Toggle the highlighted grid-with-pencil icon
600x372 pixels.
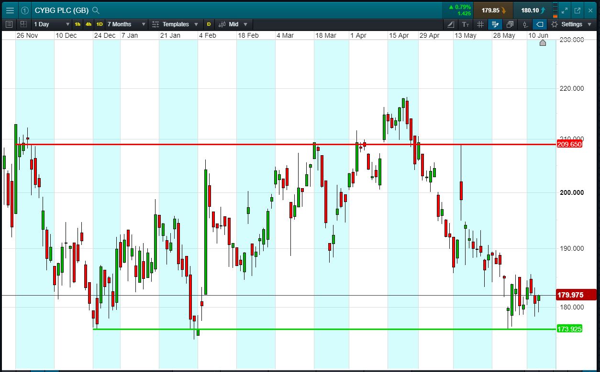click(x=495, y=24)
